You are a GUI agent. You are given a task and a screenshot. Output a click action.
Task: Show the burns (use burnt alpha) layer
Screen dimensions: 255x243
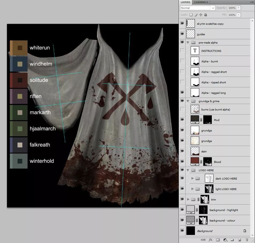pyautogui.click(x=182, y=109)
